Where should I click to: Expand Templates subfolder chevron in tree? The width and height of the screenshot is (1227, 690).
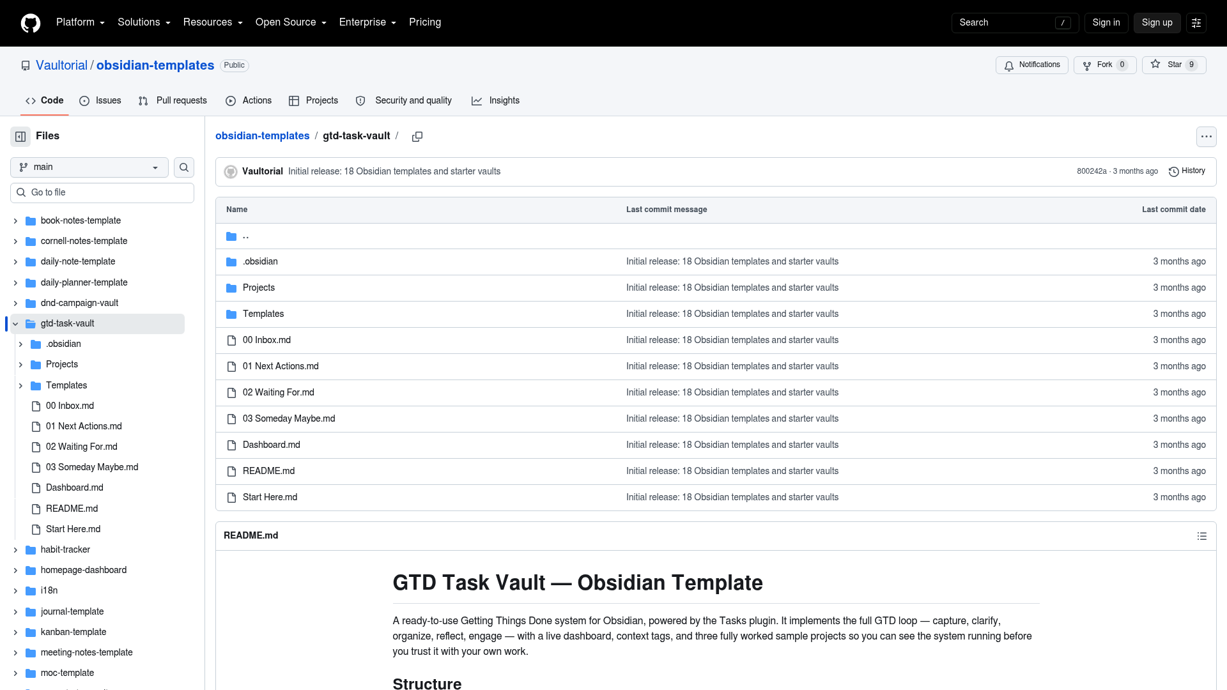[20, 386]
